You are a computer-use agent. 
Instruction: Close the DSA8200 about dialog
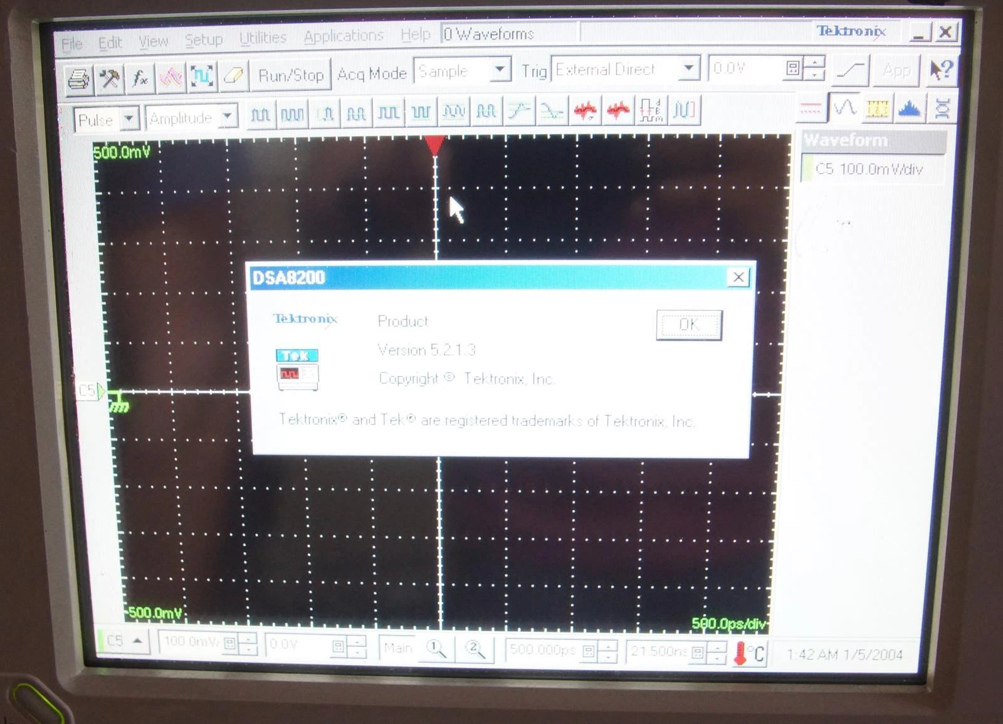(738, 277)
